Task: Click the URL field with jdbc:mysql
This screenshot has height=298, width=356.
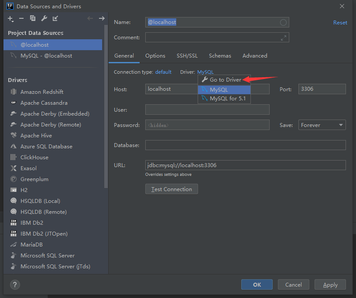Action: pyautogui.click(x=246, y=165)
